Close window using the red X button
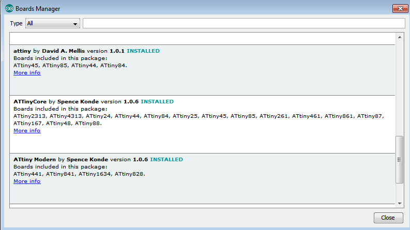Image resolution: width=410 pixels, height=230 pixels. pos(400,9)
